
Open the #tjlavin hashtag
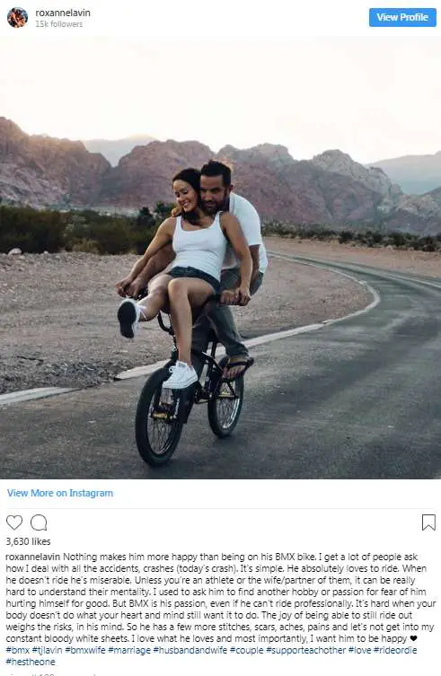[47, 650]
